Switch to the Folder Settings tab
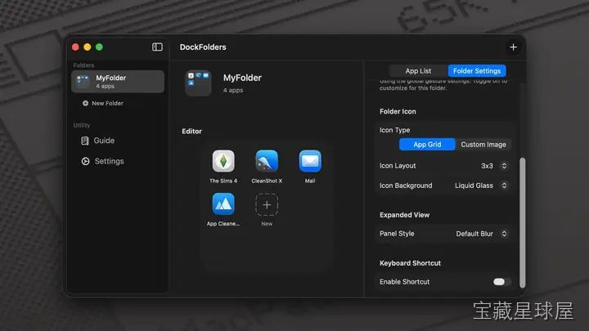 click(x=477, y=71)
